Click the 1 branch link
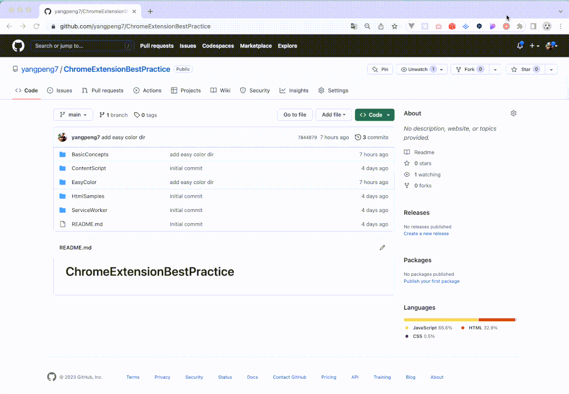Screen dimensions: 569x394 coord(113,115)
